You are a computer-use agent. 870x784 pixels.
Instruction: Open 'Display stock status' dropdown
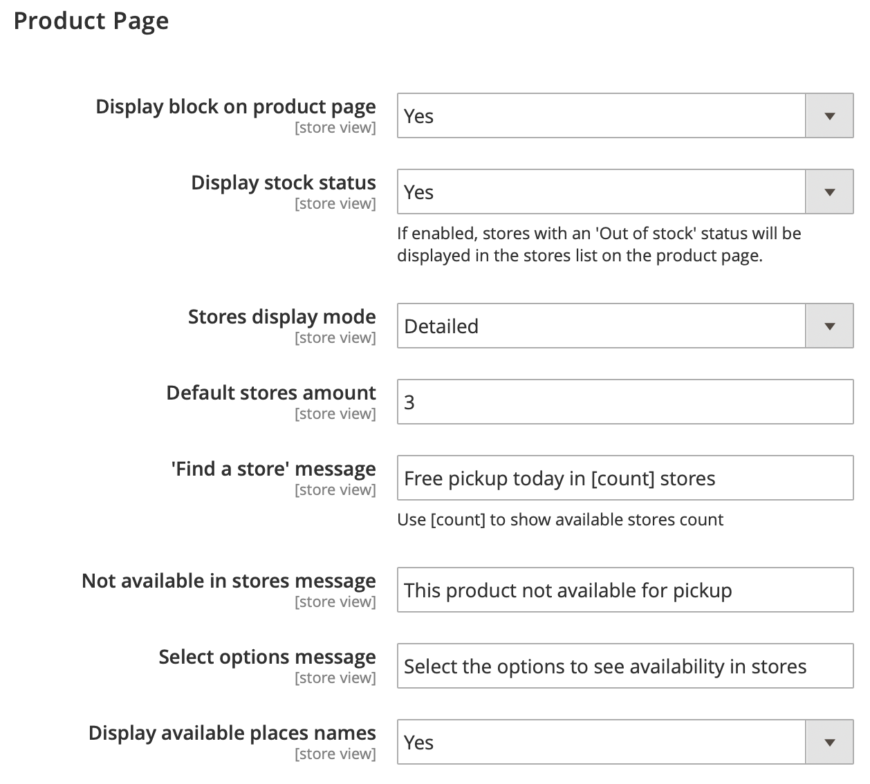(625, 192)
